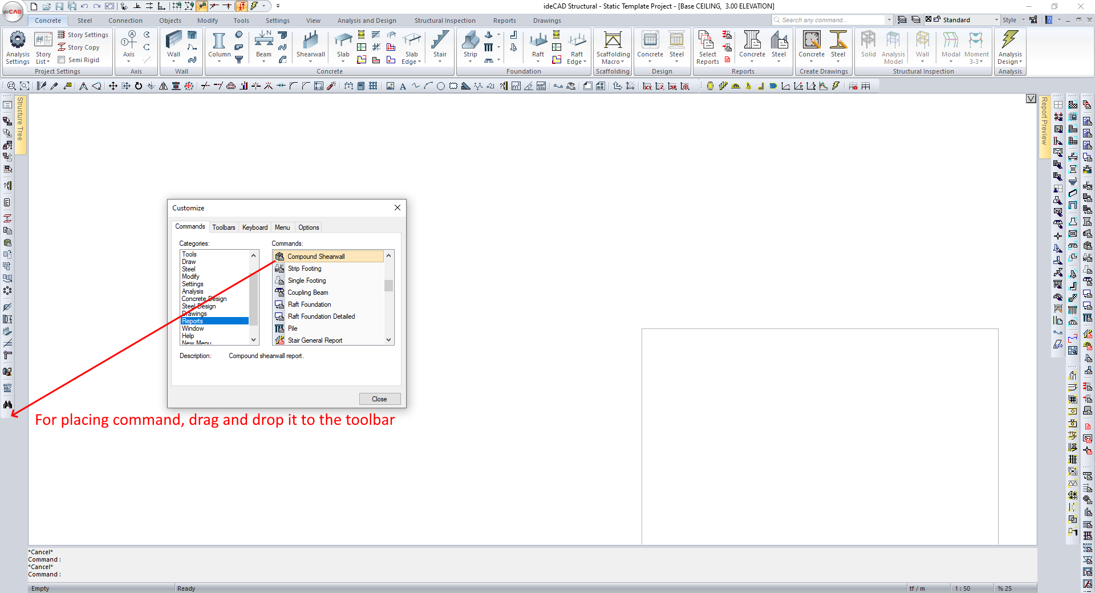Viewport: 1095px width, 593px height.
Task: Toggle the Semi Rigid checkbox
Action: click(x=62, y=60)
